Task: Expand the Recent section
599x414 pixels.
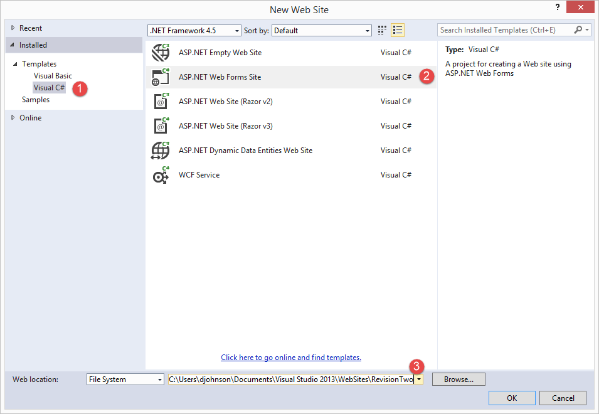Action: 13,28
